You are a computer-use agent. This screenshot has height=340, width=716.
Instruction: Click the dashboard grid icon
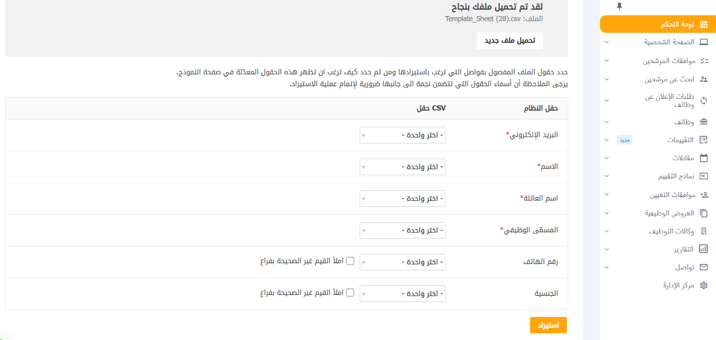703,24
